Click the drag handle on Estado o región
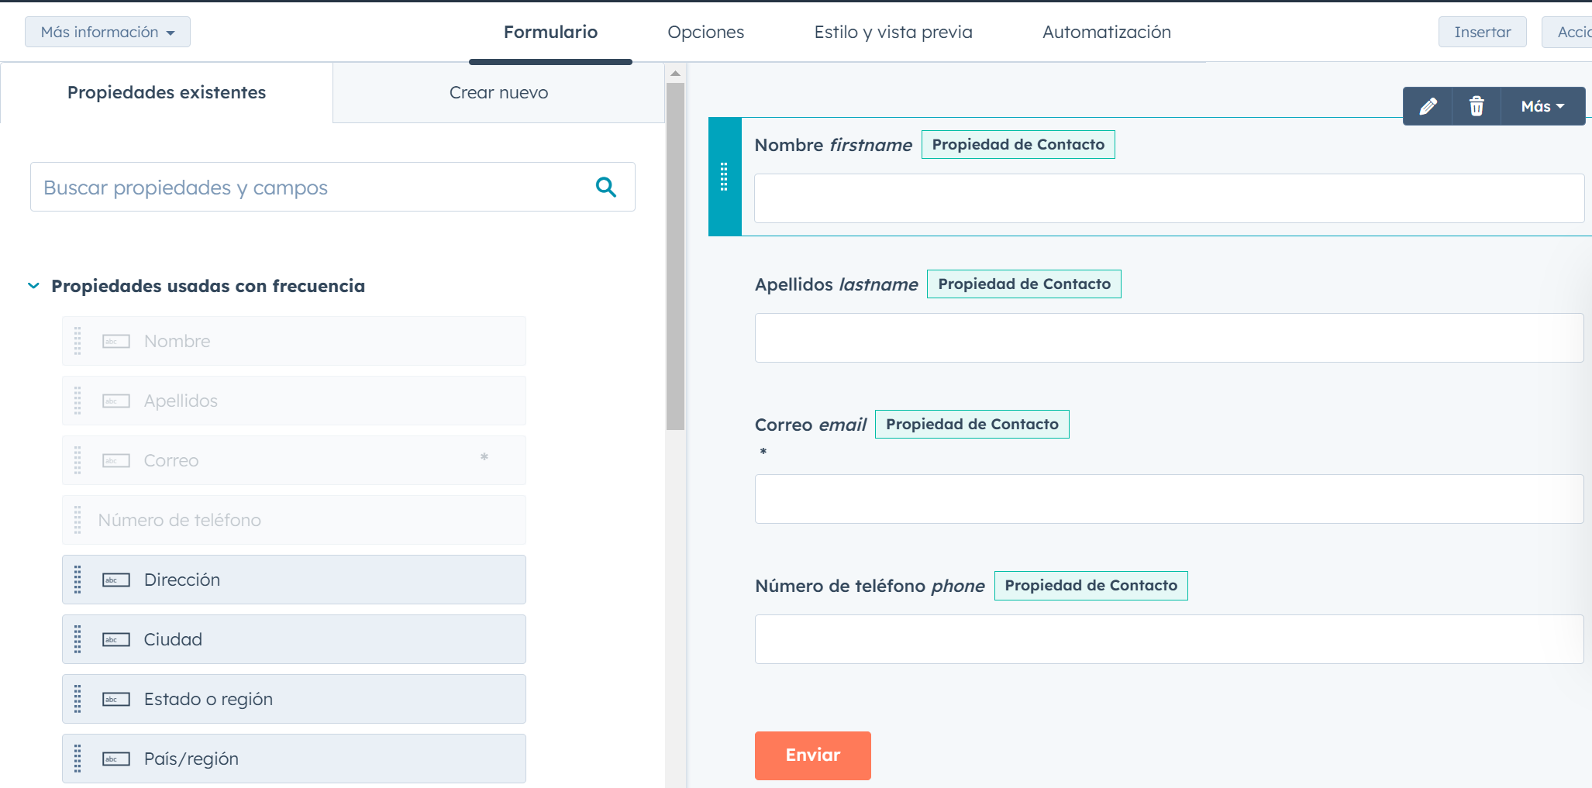Image resolution: width=1592 pixels, height=788 pixels. (x=78, y=699)
